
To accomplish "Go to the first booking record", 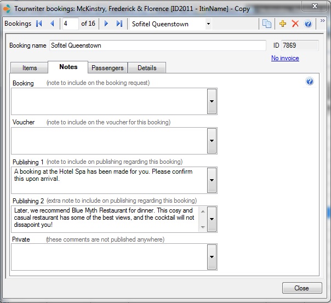I will 39,24.
